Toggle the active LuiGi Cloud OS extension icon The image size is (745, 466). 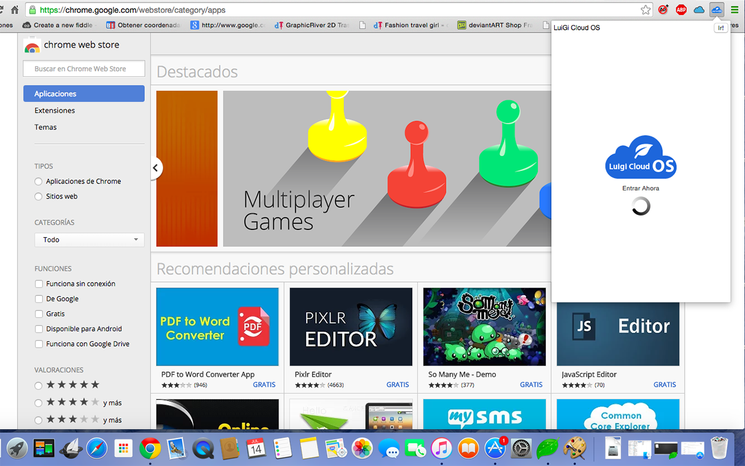[717, 10]
